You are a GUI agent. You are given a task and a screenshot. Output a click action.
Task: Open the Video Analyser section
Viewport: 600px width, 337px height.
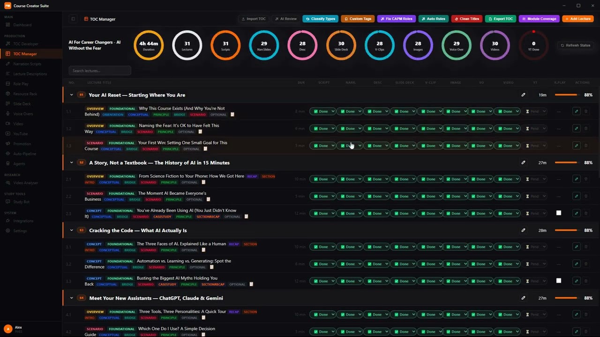pyautogui.click(x=31, y=183)
